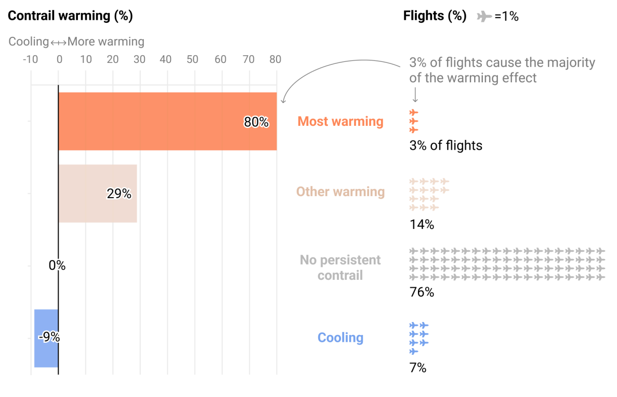Click the middle orange plane icon
The height and width of the screenshot is (397, 617).
tap(414, 121)
